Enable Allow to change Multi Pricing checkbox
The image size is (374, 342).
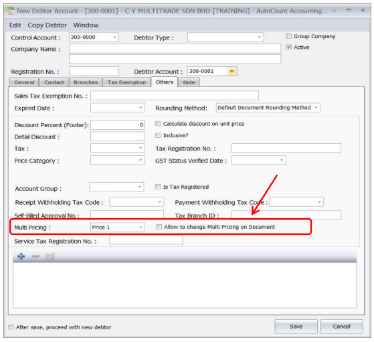159,227
